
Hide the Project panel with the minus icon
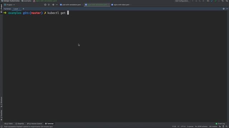57,5
